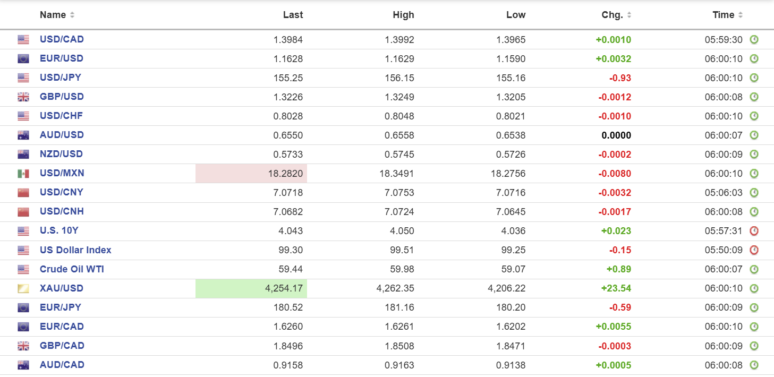The image size is (774, 377).
Task: Click the Last column header
Action: (293, 15)
